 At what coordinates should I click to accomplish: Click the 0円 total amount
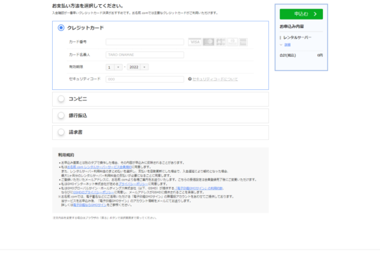320,56
